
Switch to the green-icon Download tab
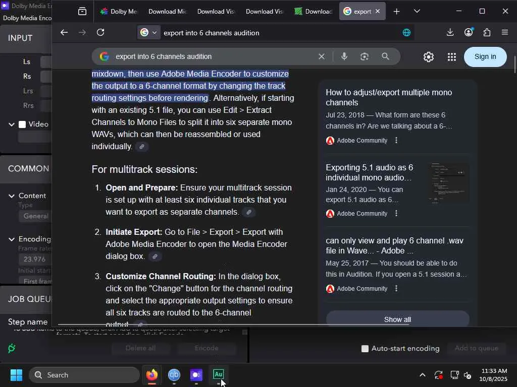tap(313, 12)
